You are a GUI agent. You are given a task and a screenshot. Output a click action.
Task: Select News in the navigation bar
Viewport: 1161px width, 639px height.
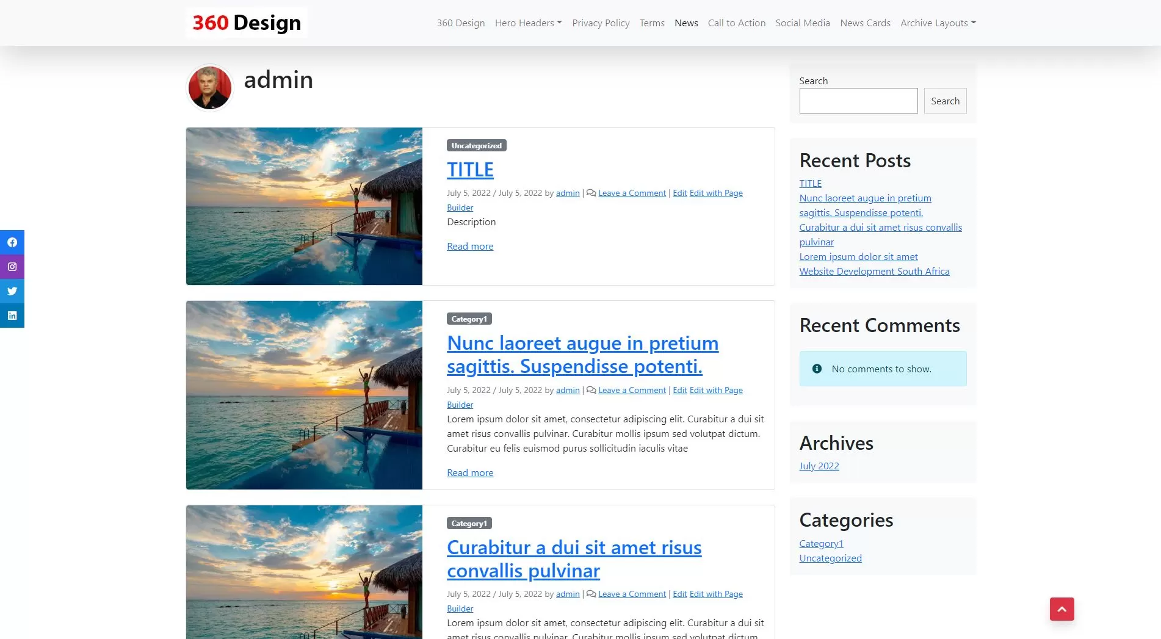point(686,23)
